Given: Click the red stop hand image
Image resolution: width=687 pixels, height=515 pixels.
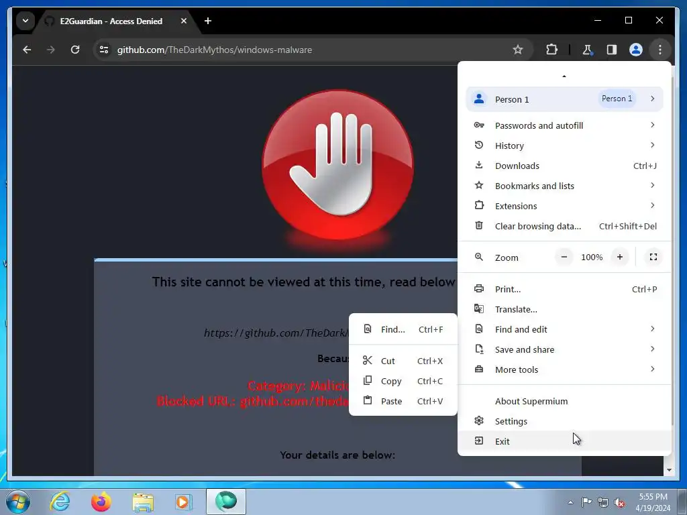Looking at the screenshot, I should click(x=337, y=165).
